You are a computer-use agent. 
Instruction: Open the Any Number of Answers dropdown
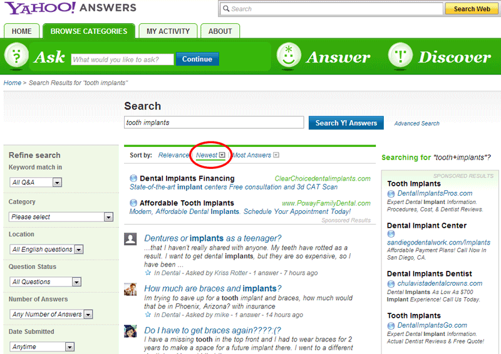(x=51, y=314)
